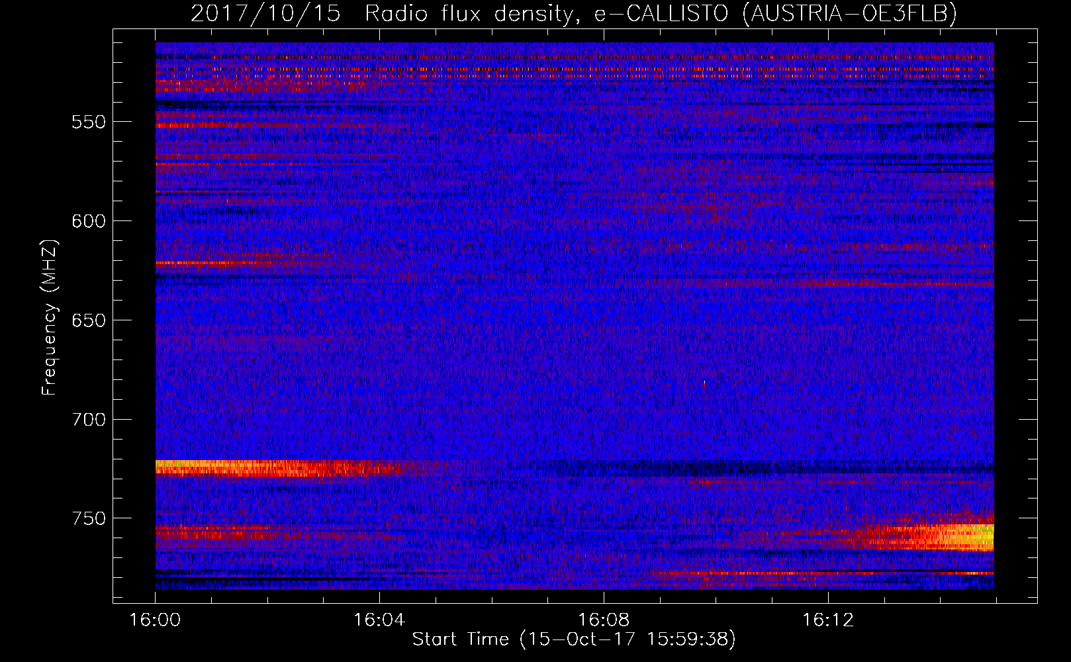Click the 'Frequency (MHZ)' axis label
The image size is (1071, 662).
pos(49,317)
